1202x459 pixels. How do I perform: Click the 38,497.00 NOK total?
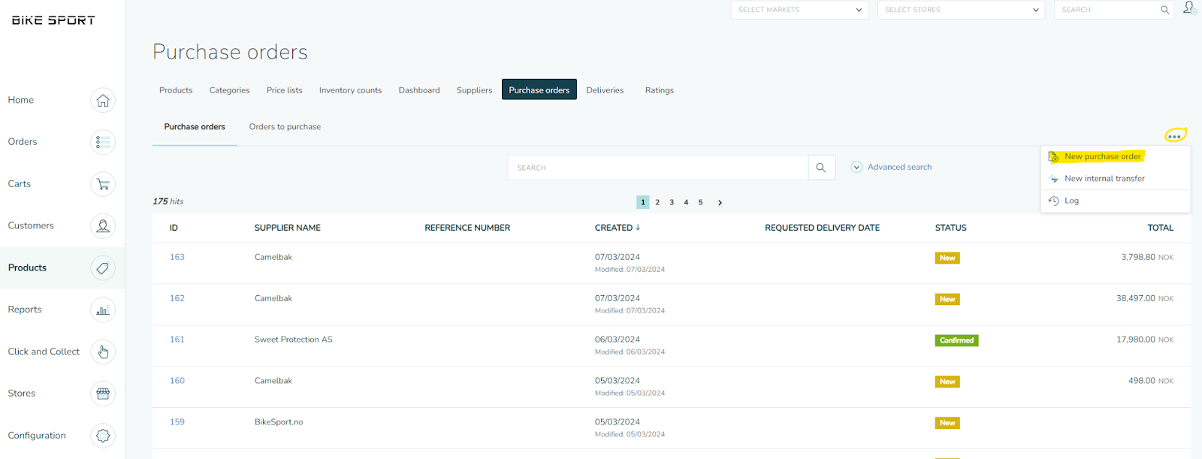coord(1145,298)
